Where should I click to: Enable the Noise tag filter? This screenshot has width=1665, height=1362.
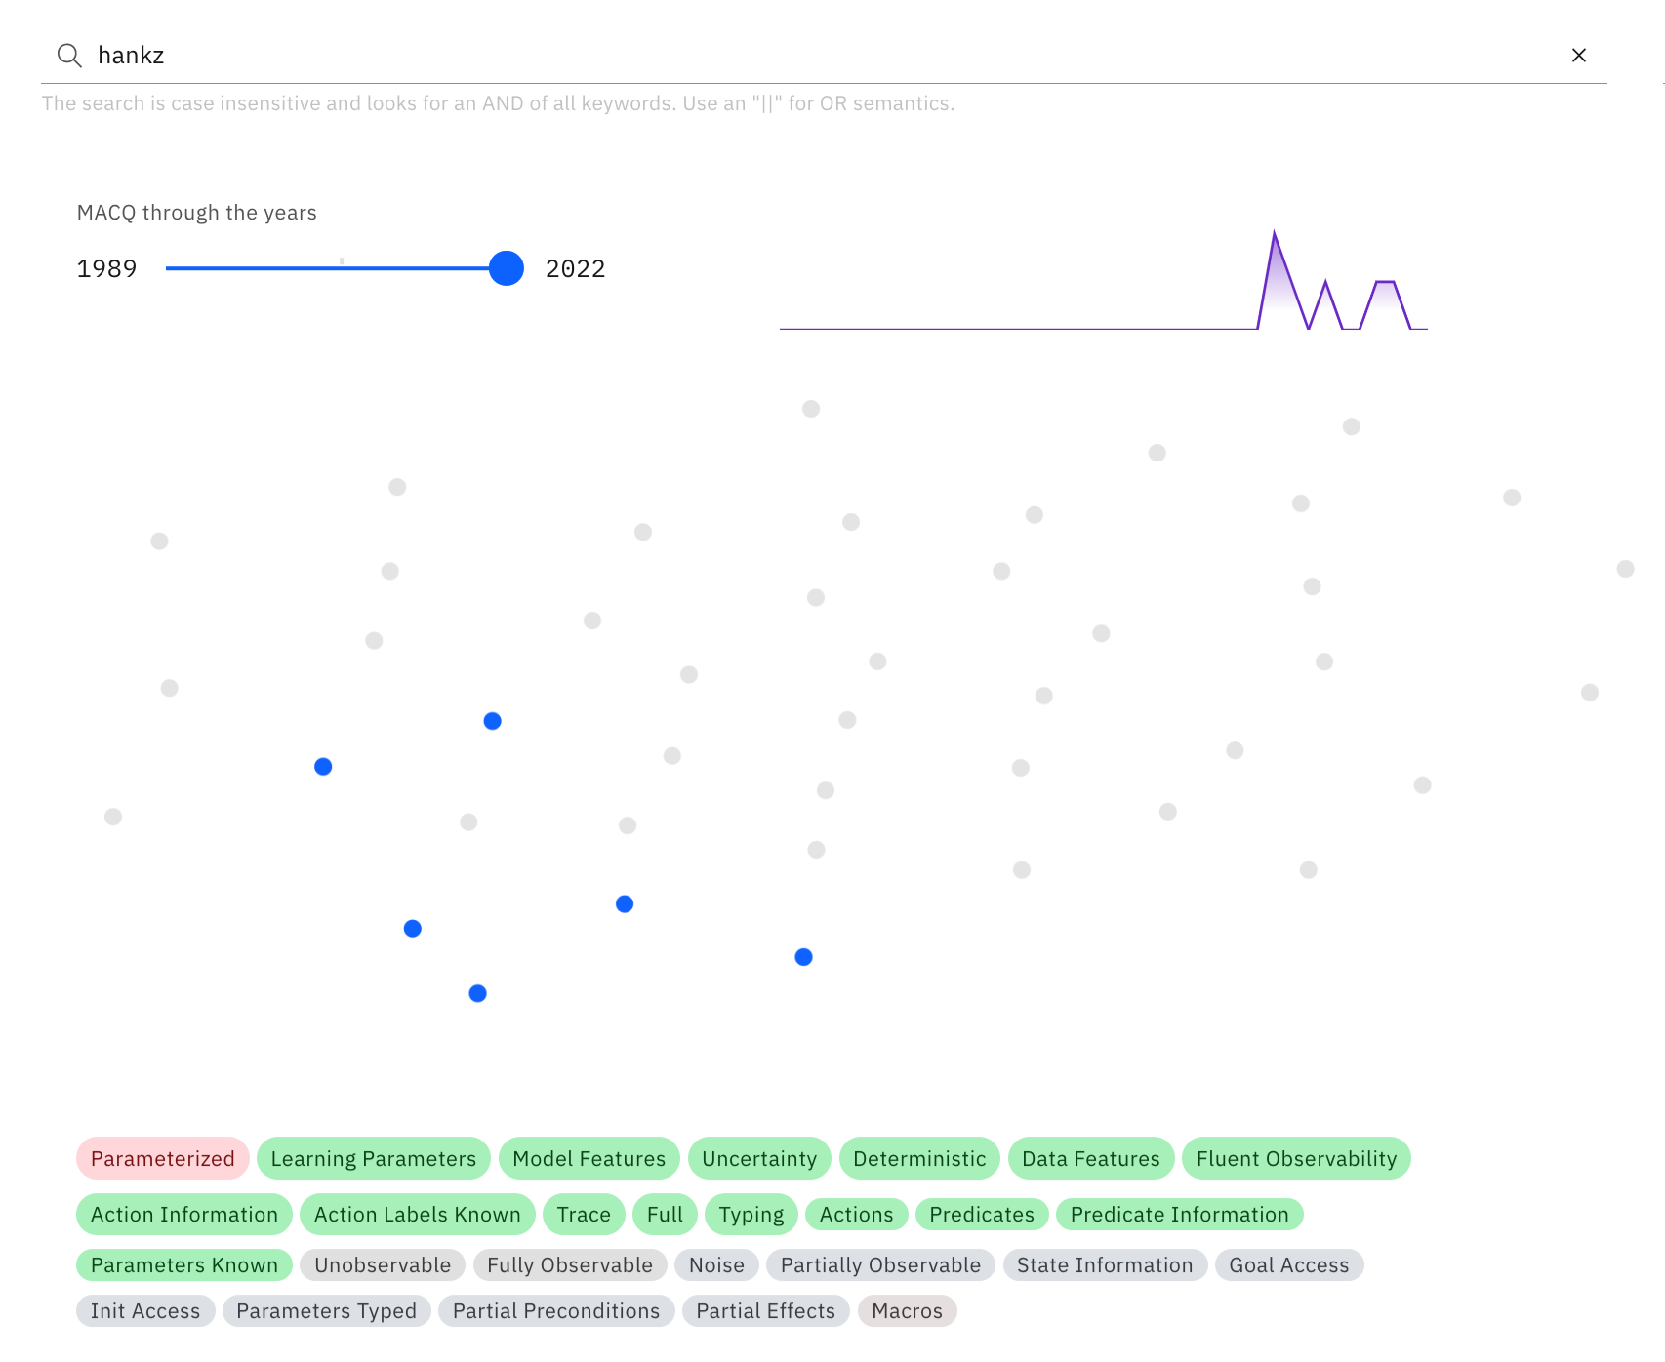[x=716, y=1265]
